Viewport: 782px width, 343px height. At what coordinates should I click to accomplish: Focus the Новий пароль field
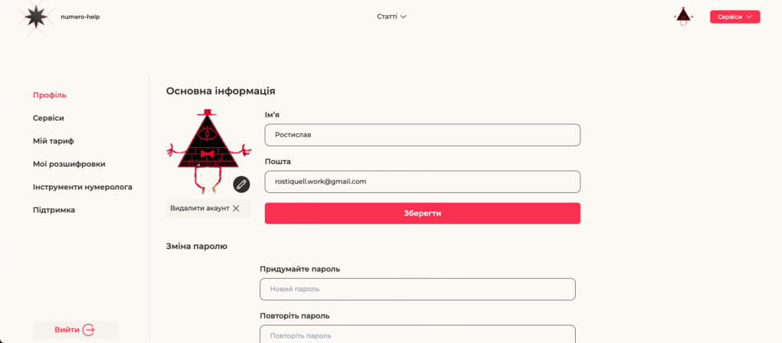(x=418, y=289)
